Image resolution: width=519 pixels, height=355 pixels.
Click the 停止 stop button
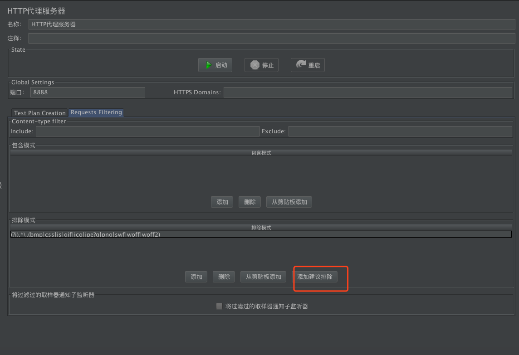[x=261, y=65]
